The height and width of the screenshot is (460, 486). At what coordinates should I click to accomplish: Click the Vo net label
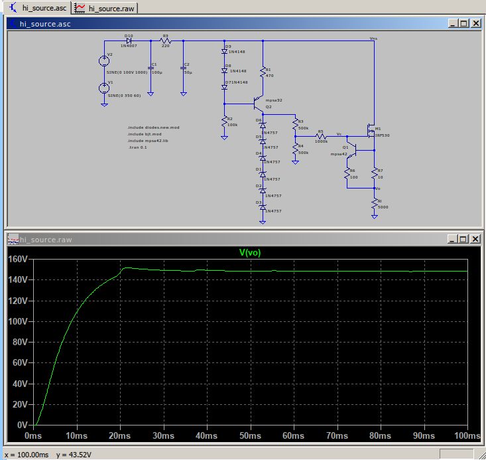(378, 189)
